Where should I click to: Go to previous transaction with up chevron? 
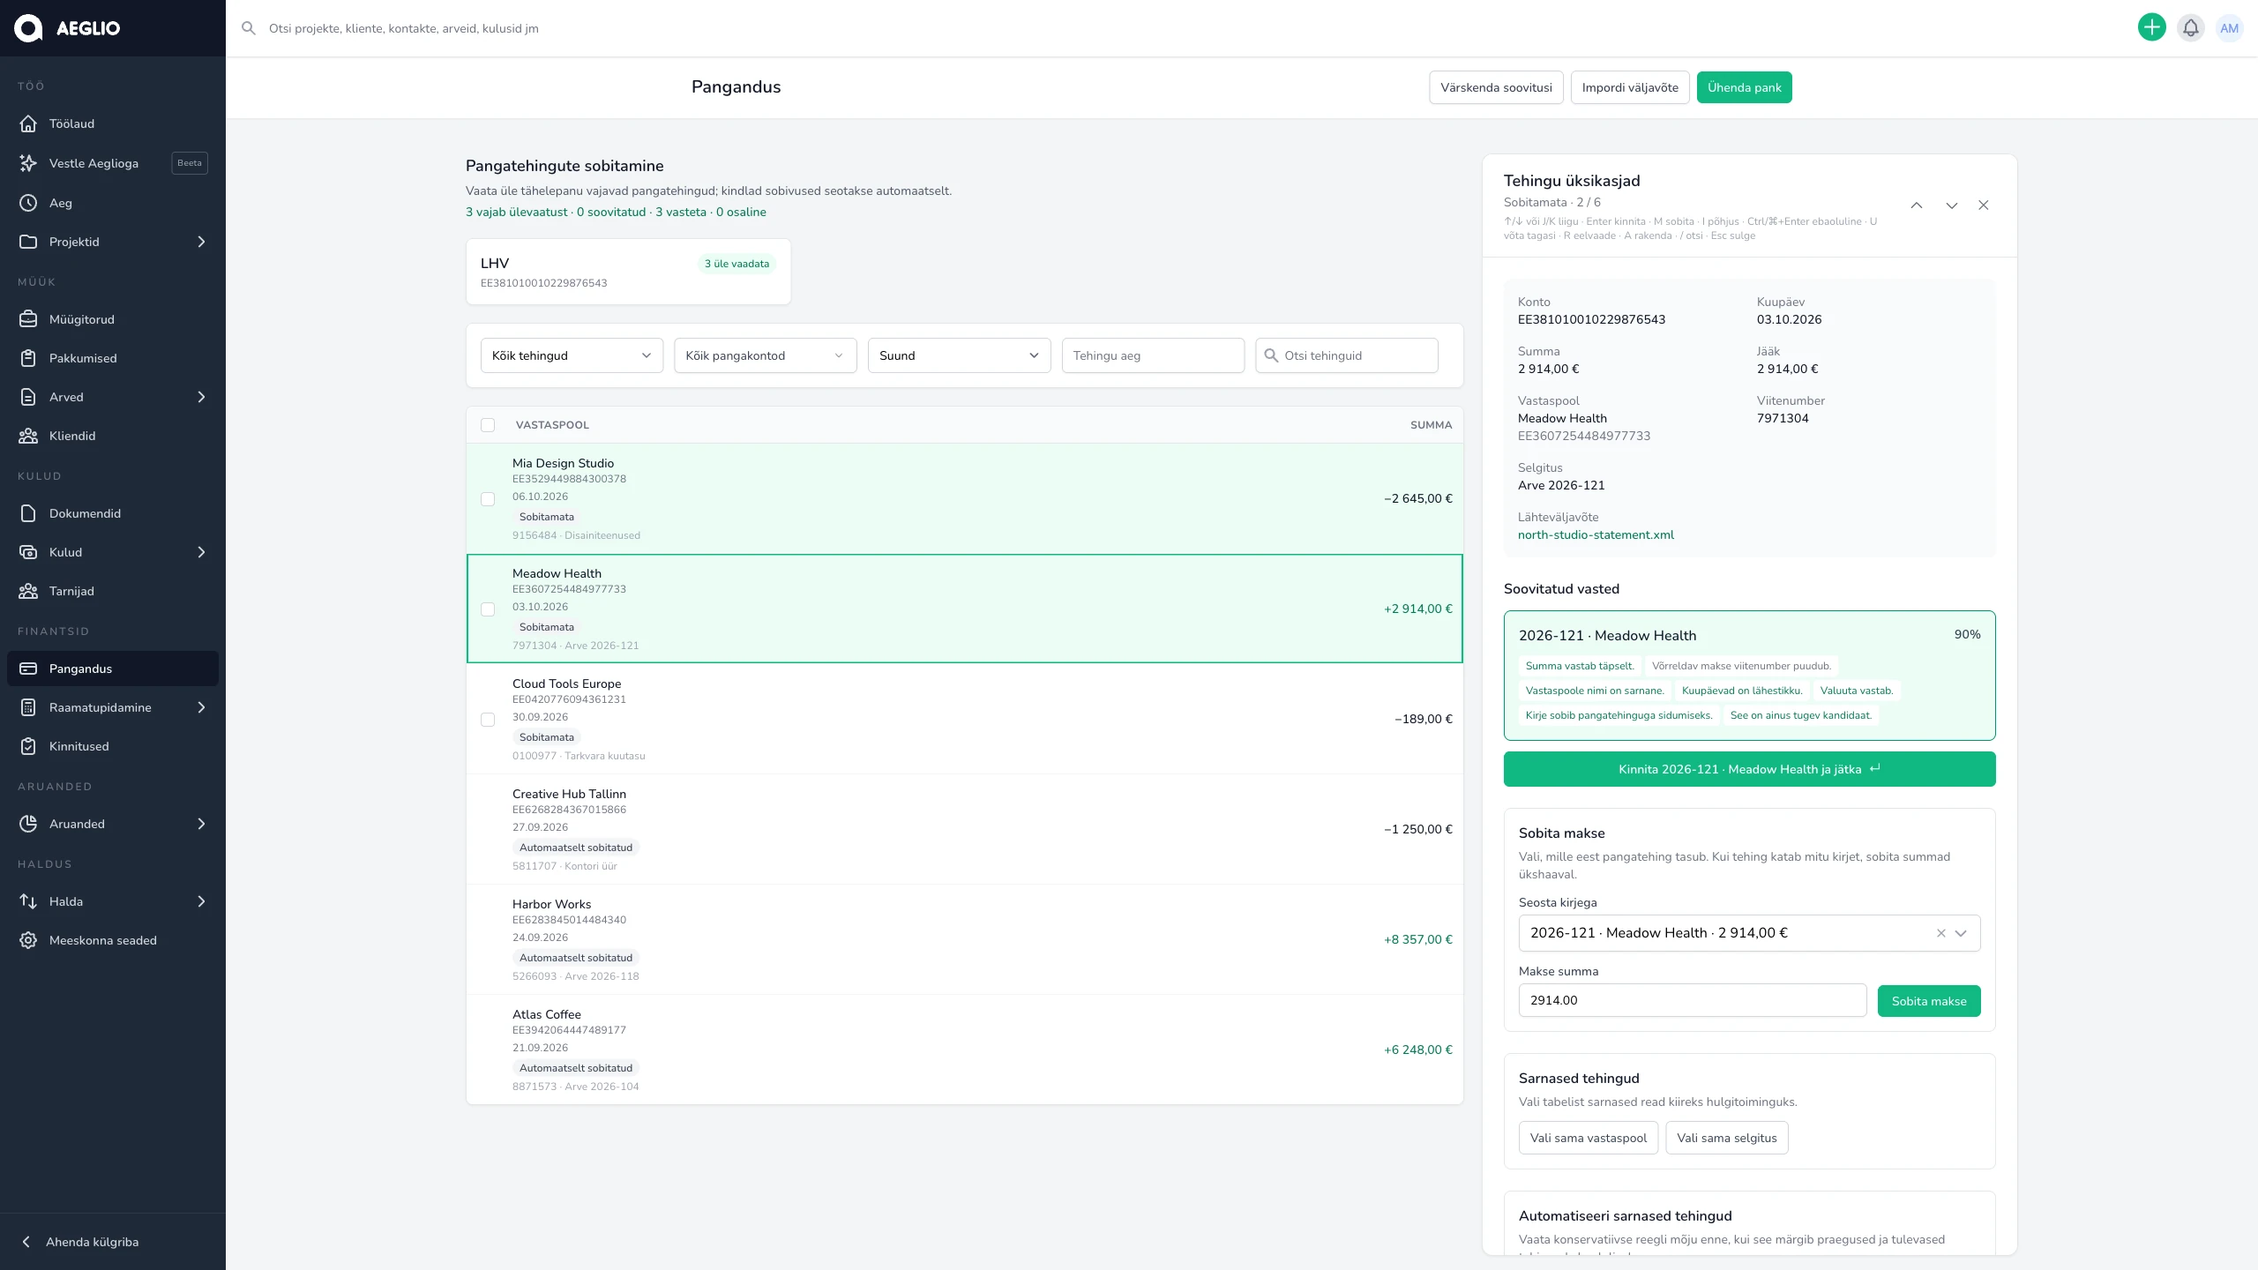[1917, 205]
